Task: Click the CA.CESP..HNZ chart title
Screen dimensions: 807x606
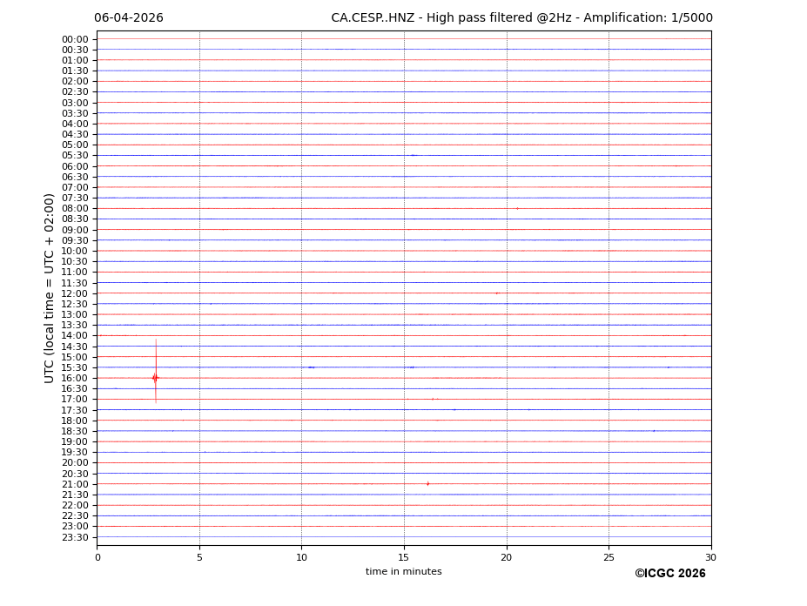Action: (x=521, y=18)
